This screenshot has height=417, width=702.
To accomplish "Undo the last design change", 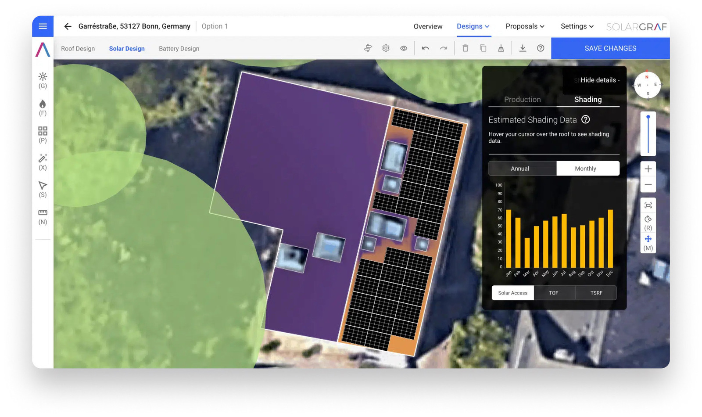I will [x=425, y=48].
